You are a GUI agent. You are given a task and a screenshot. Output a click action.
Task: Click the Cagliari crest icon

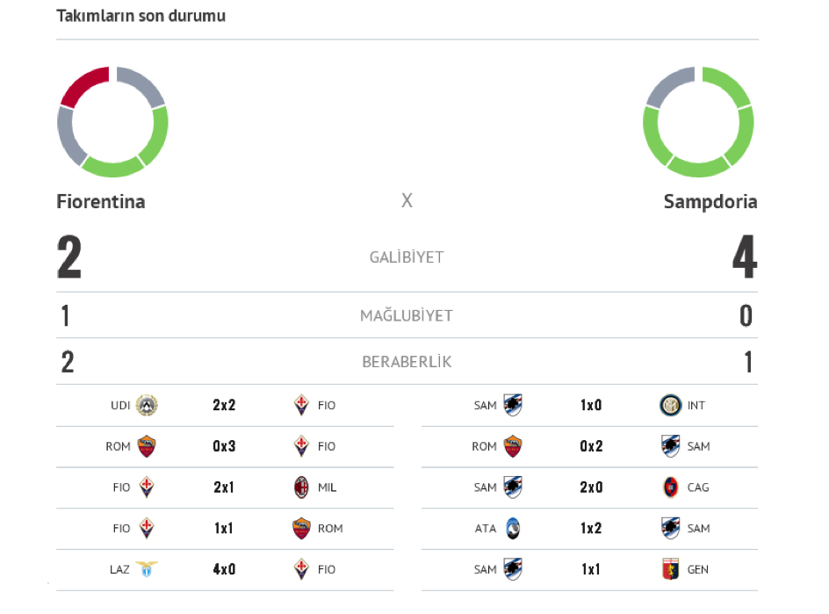(x=670, y=488)
